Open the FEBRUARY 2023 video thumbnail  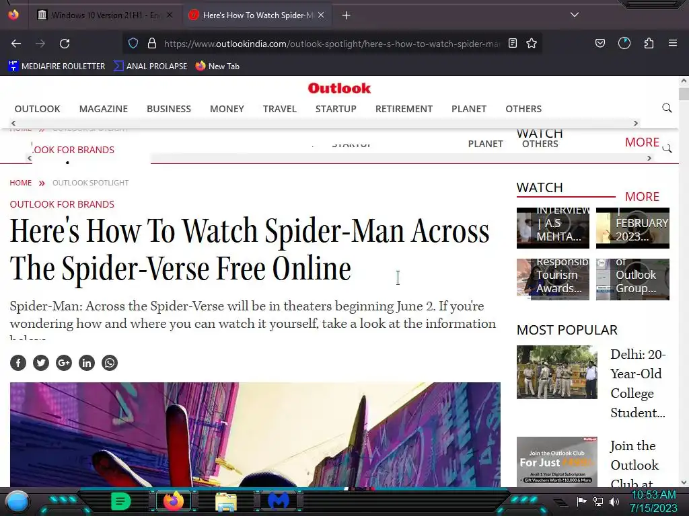click(632, 228)
